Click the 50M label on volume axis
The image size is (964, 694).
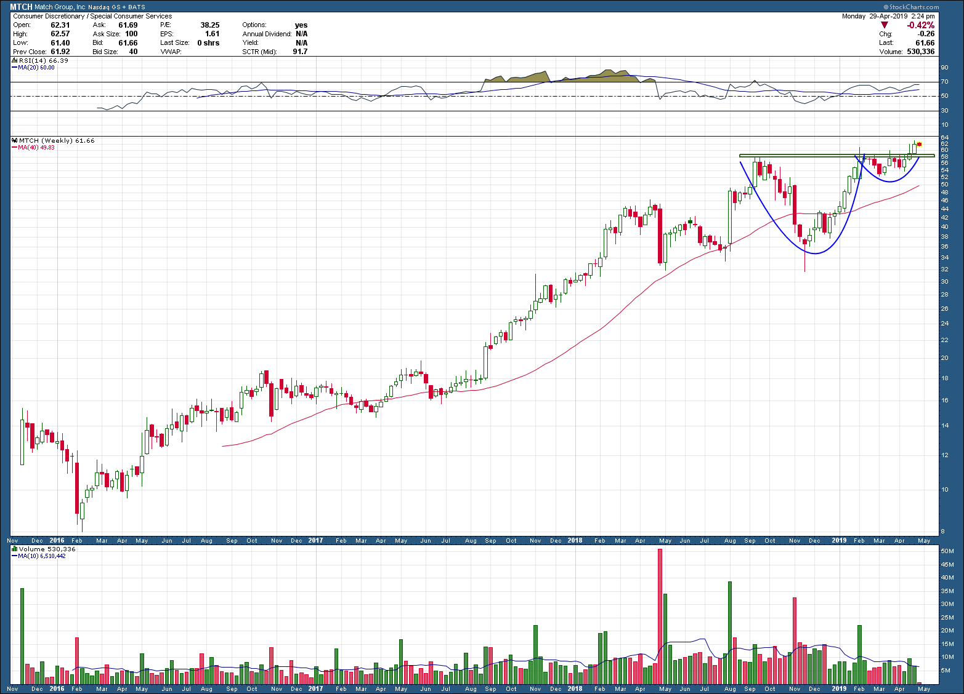[x=947, y=551]
